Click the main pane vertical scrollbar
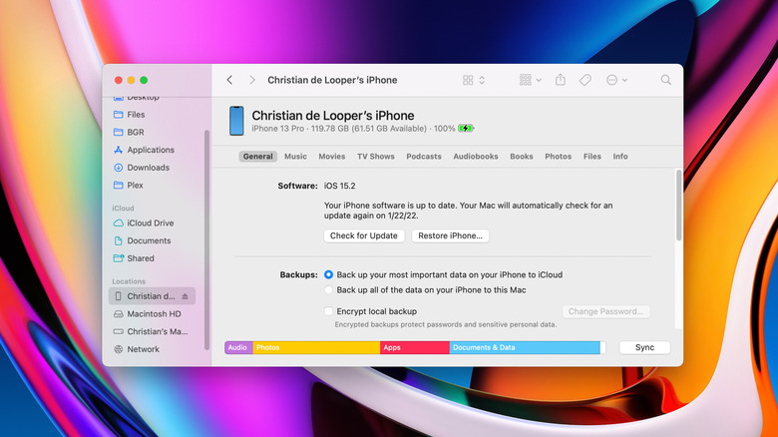Image resolution: width=778 pixels, height=437 pixels. click(x=679, y=206)
